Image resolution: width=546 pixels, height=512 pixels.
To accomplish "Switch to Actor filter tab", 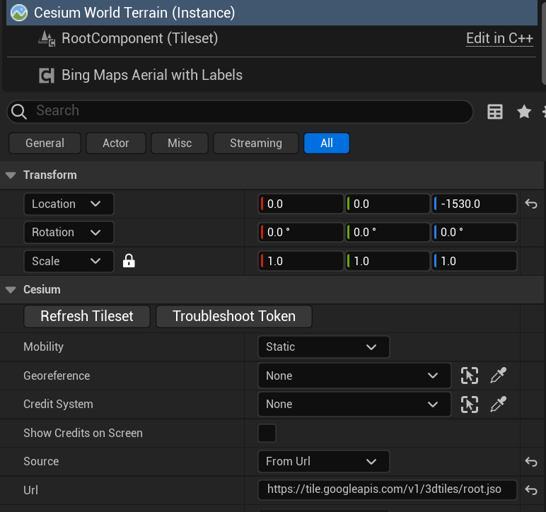I will point(115,143).
